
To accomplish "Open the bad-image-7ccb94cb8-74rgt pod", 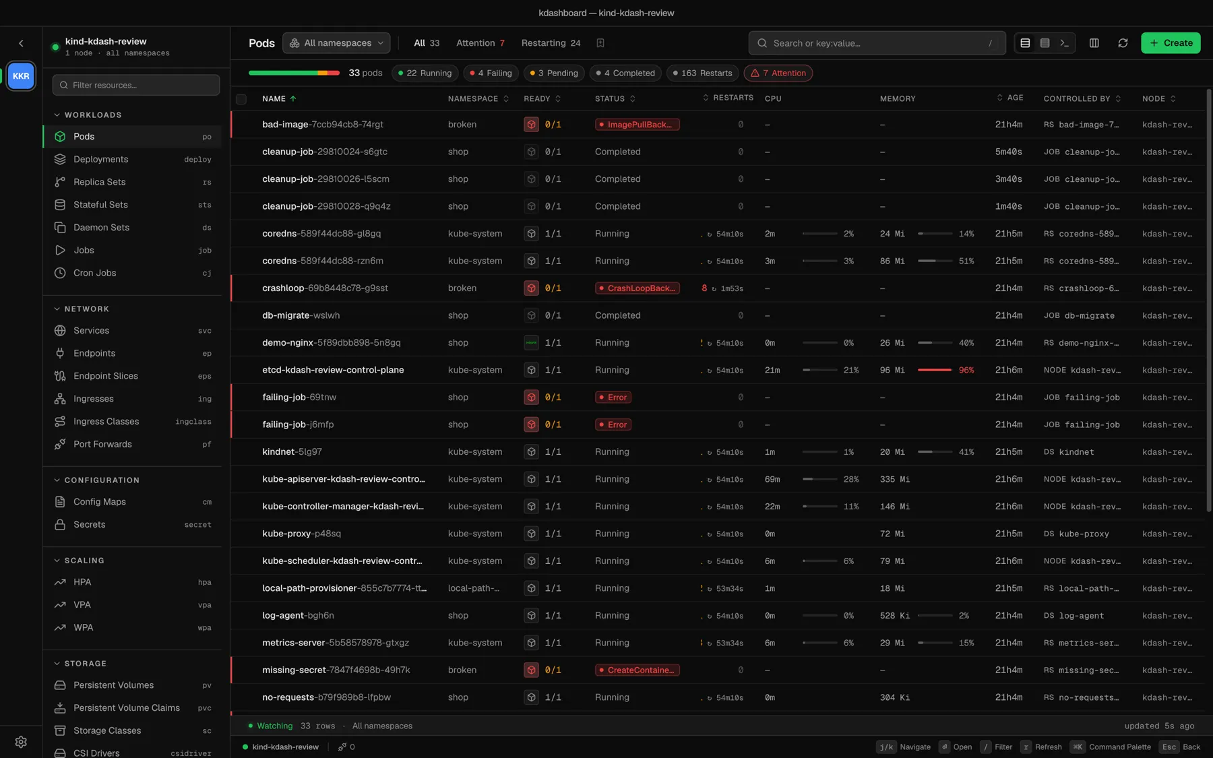I will point(323,125).
